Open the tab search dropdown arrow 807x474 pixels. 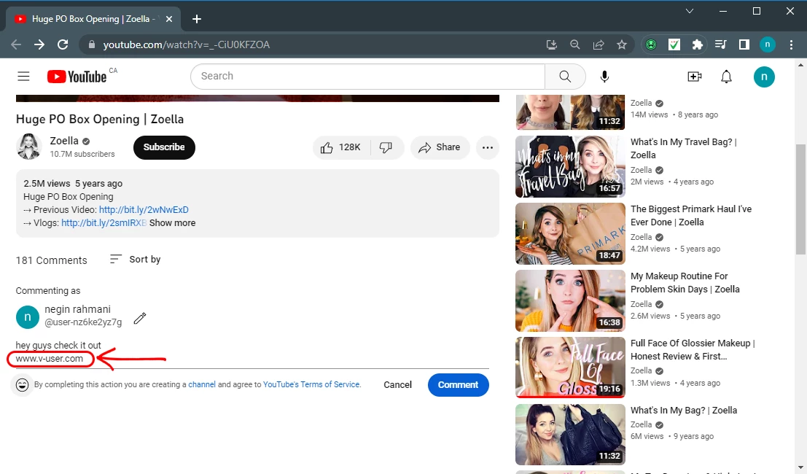click(690, 11)
